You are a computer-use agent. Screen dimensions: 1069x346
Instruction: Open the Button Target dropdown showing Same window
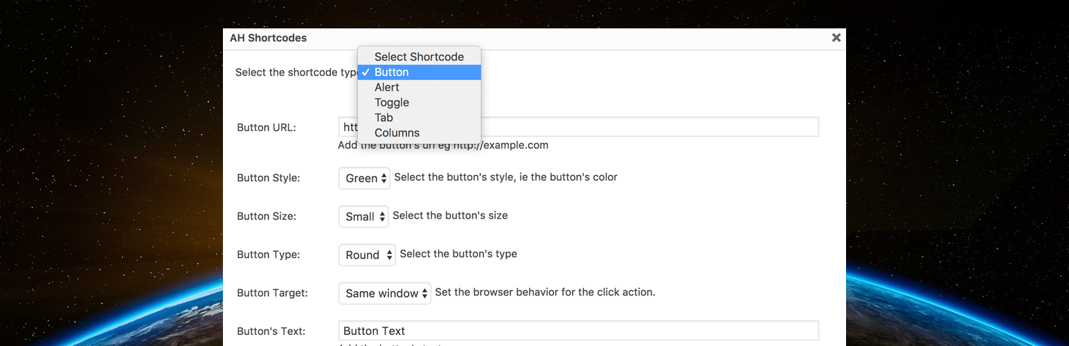pyautogui.click(x=385, y=293)
